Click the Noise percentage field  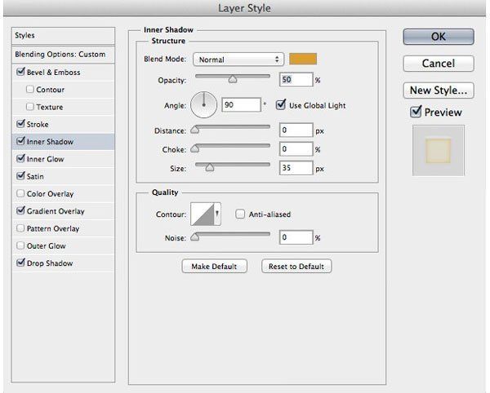pyautogui.click(x=296, y=237)
